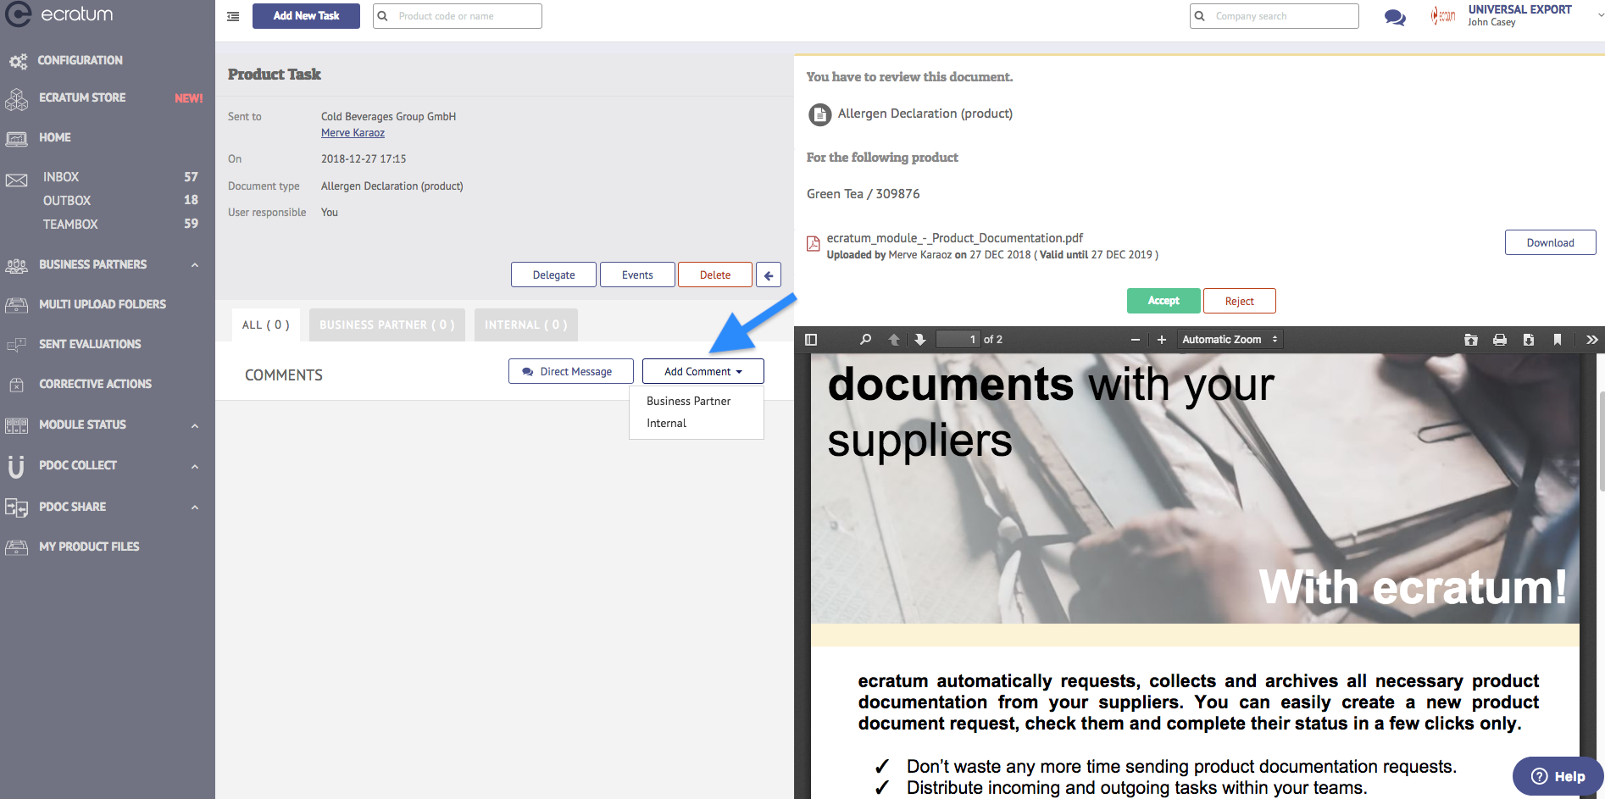Click the Sent Evaluations icon
This screenshot has height=799, width=1605.
(x=17, y=345)
